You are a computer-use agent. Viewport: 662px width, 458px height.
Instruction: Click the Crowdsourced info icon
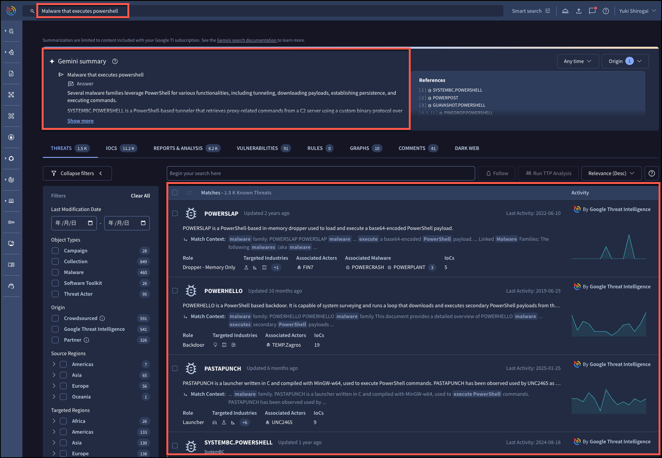point(102,318)
